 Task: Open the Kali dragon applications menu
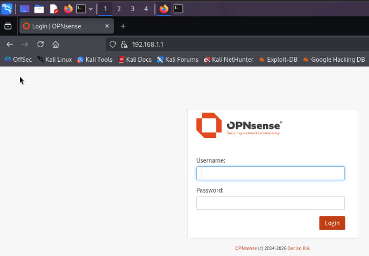coord(6,9)
